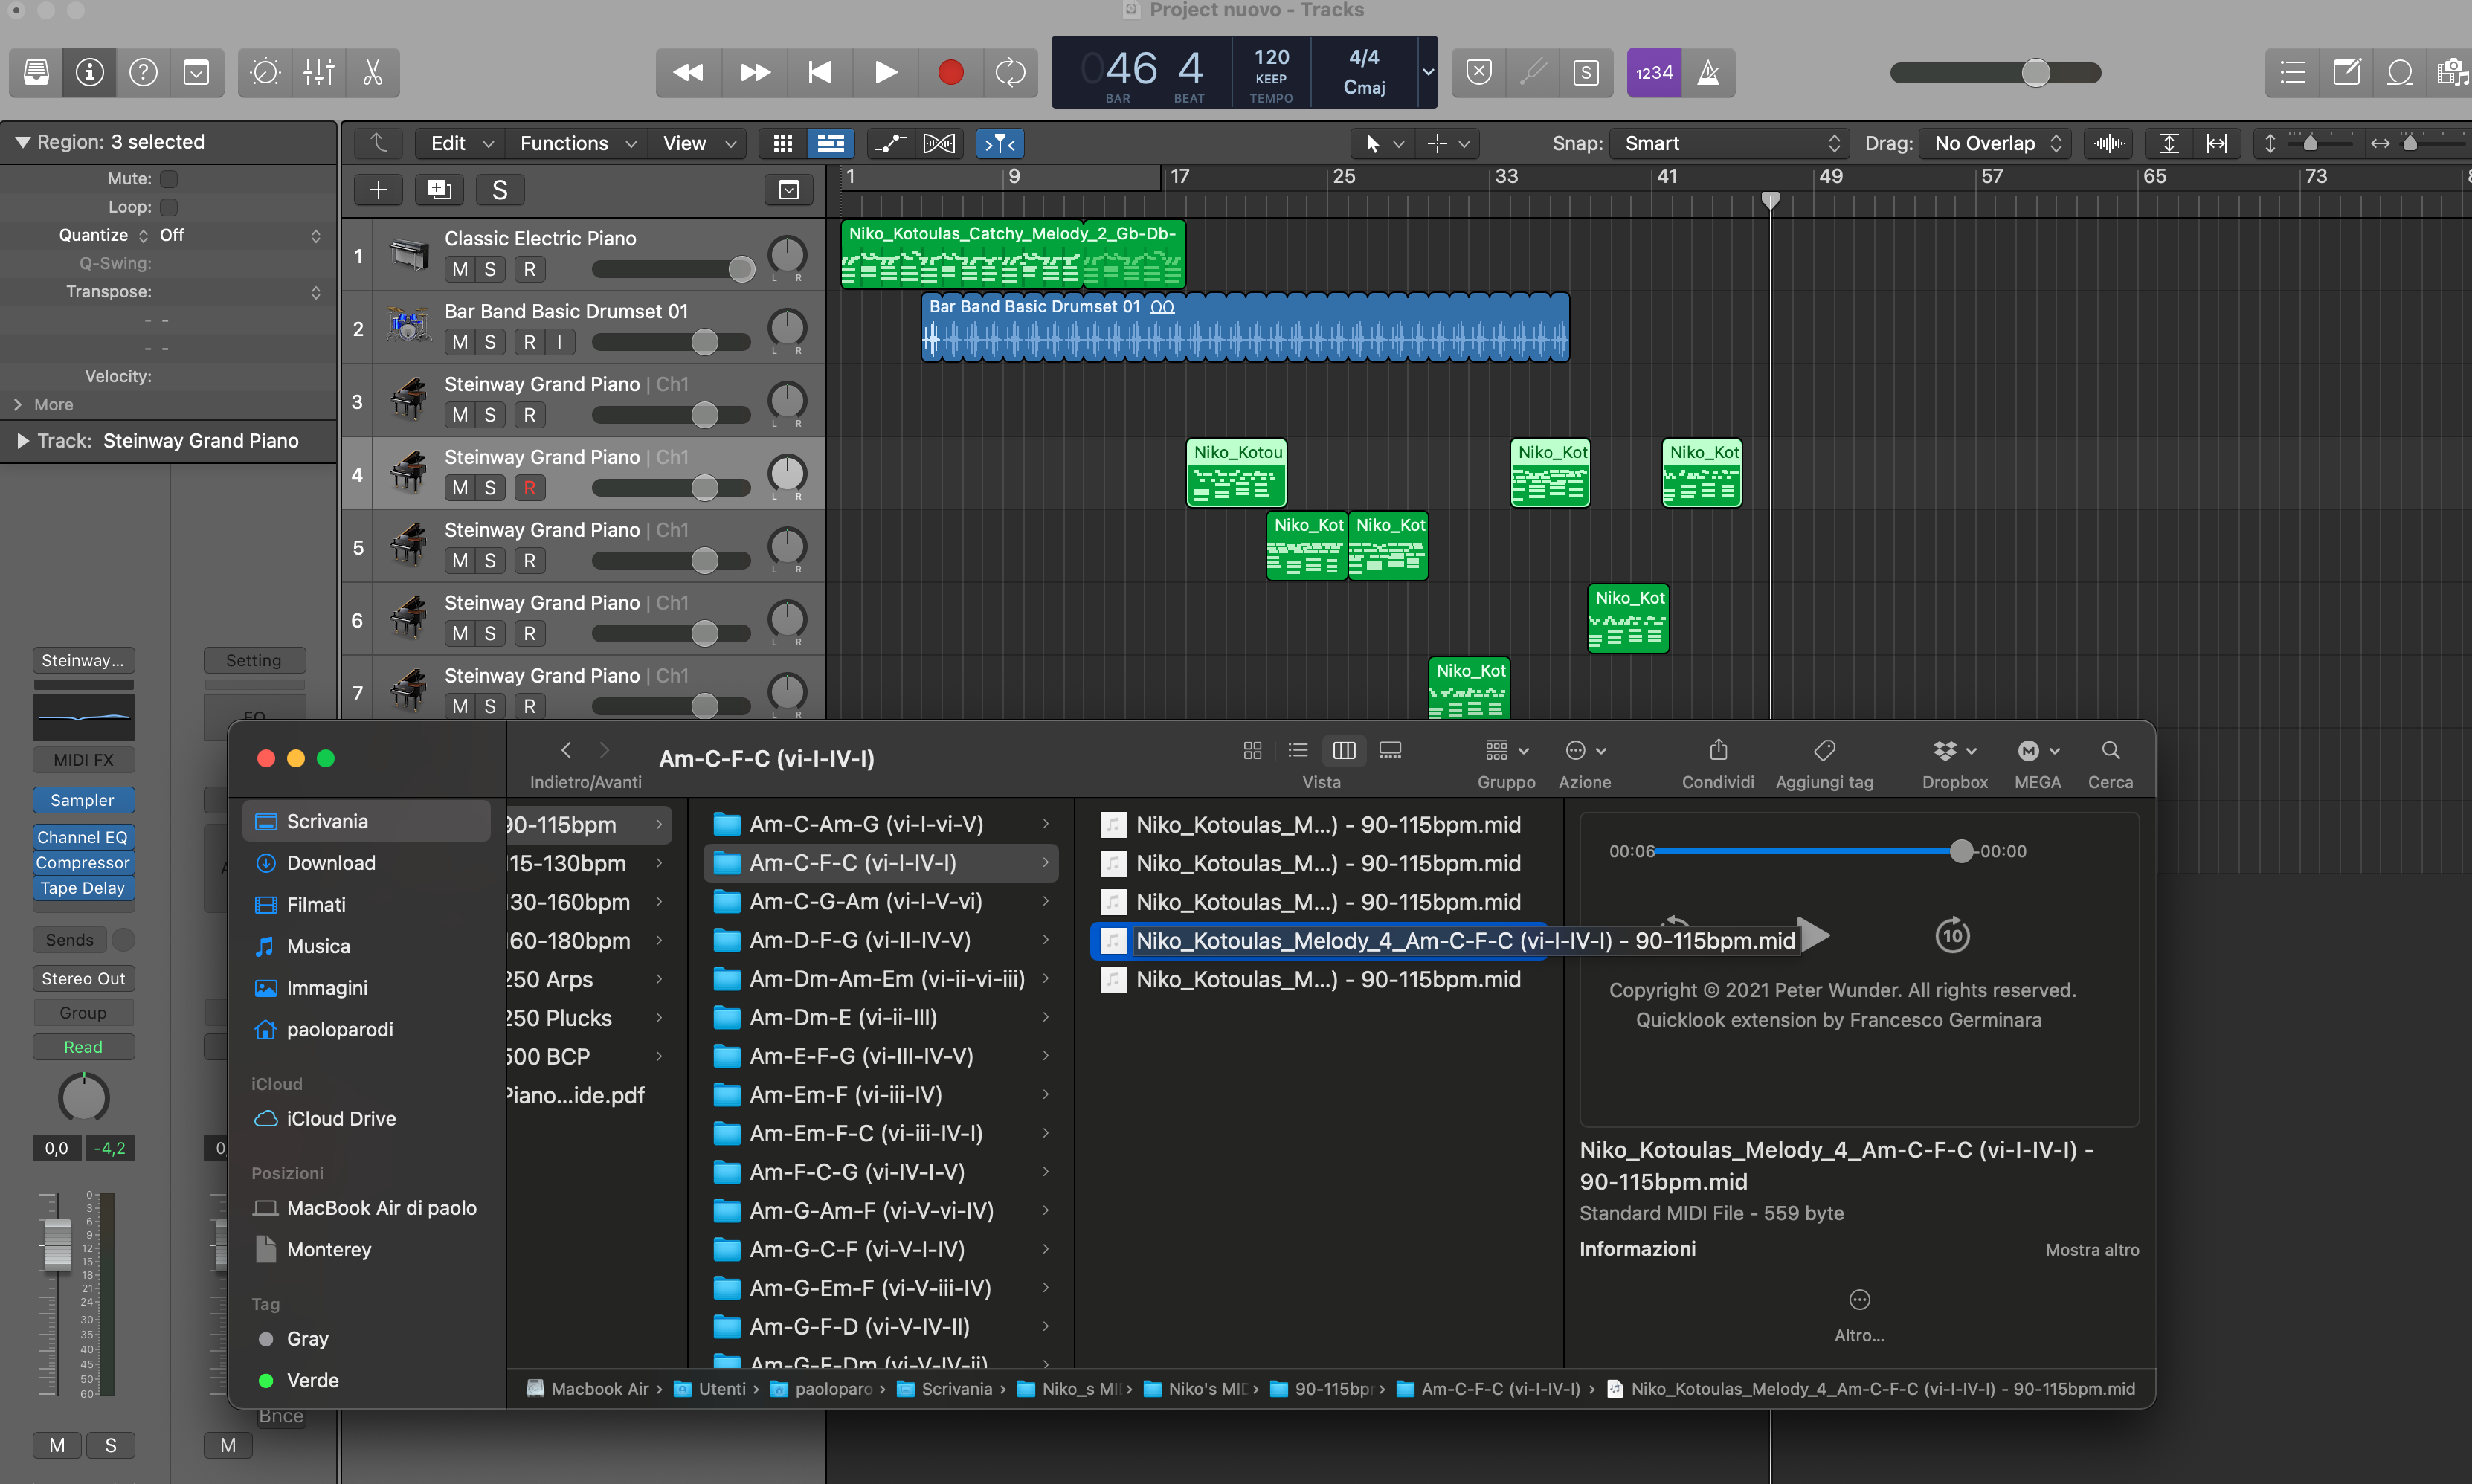Open the Loop Browser icon
2472x1484 pixels.
pyautogui.click(x=2400, y=72)
